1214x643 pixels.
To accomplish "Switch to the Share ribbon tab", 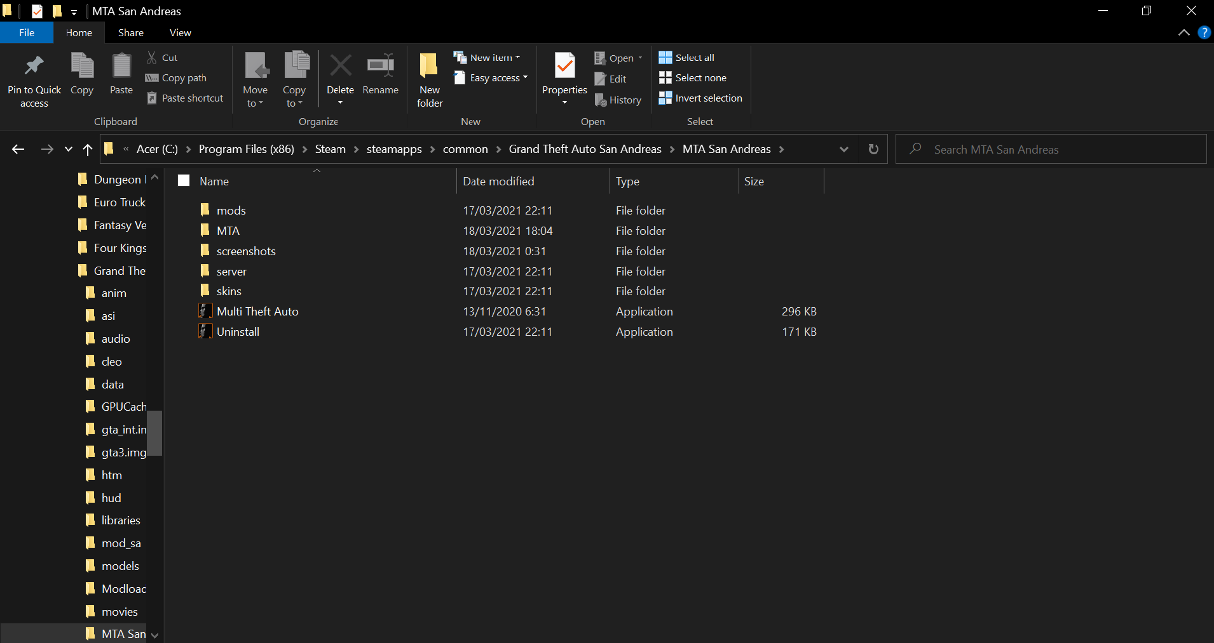I will click(x=131, y=32).
